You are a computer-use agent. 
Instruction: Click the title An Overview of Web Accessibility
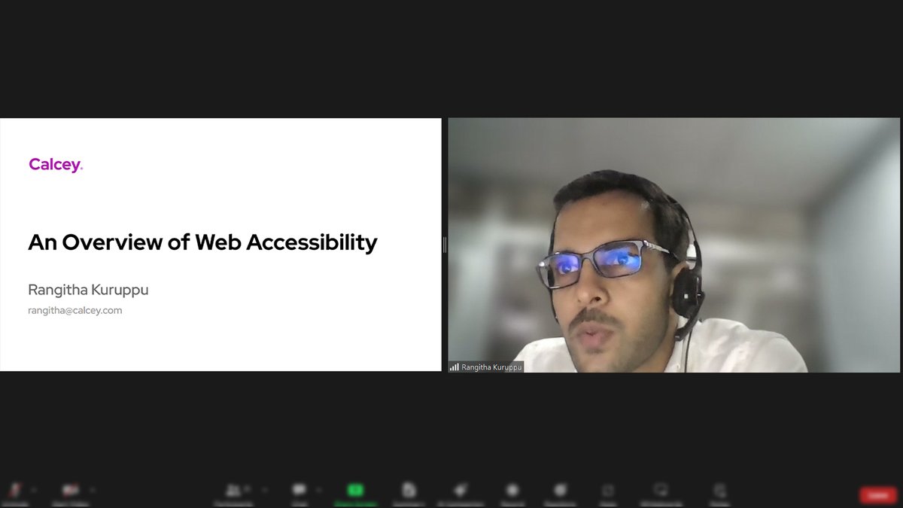pyautogui.click(x=202, y=242)
